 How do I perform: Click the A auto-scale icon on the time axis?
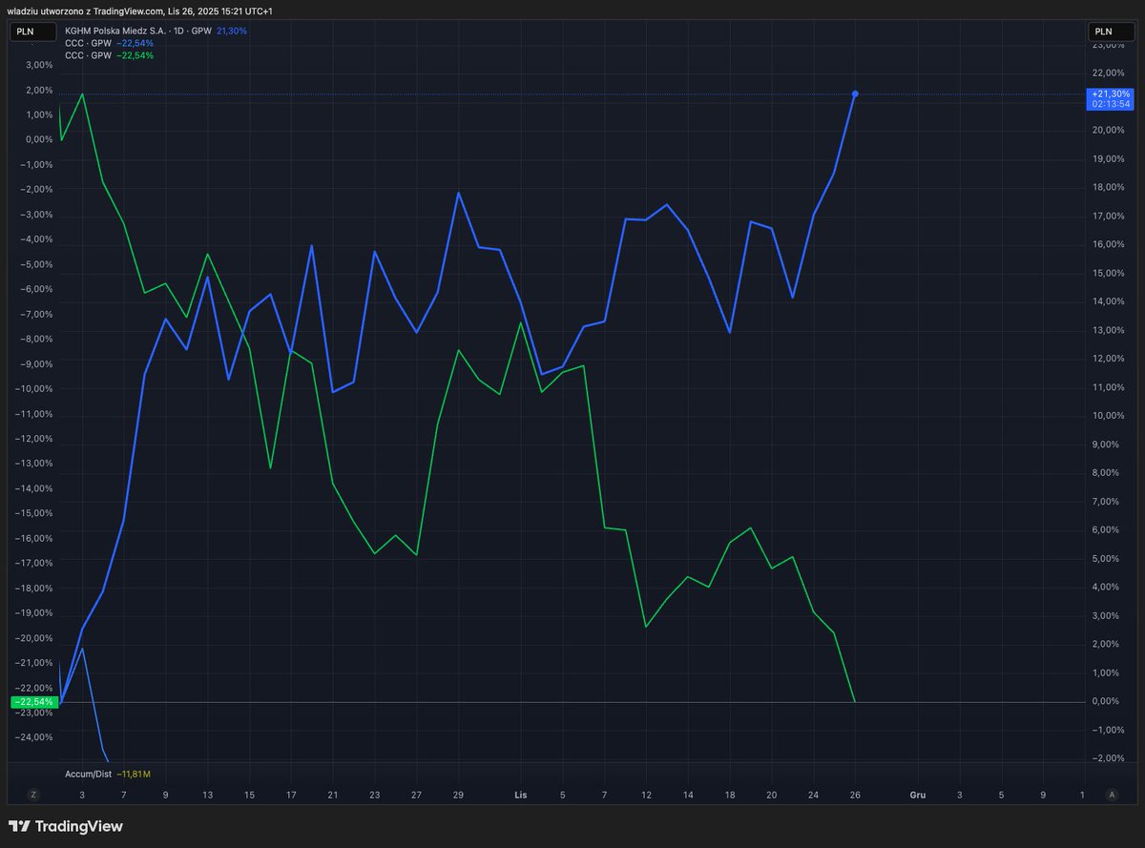1113,794
